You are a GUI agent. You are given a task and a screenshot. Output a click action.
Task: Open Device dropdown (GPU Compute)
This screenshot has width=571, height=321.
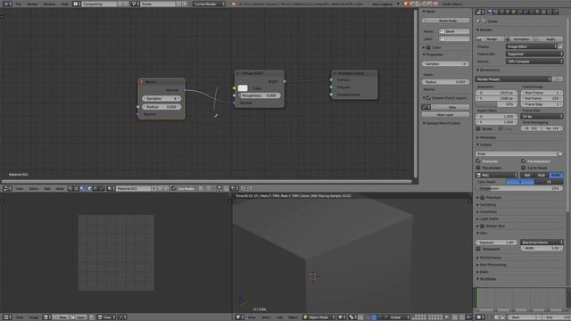pos(534,62)
